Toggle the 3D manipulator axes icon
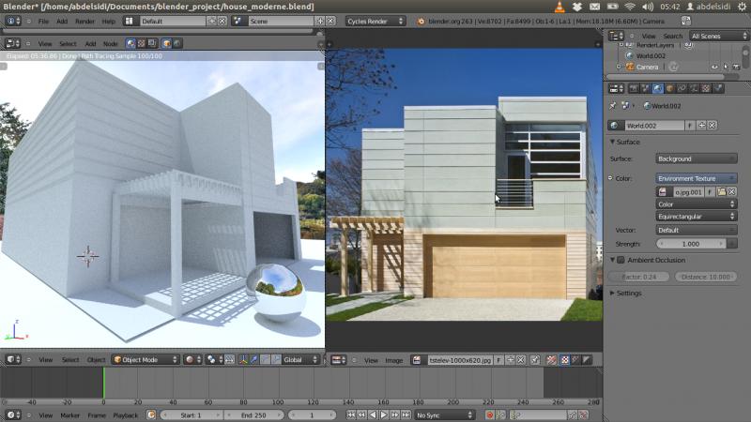 point(243,359)
